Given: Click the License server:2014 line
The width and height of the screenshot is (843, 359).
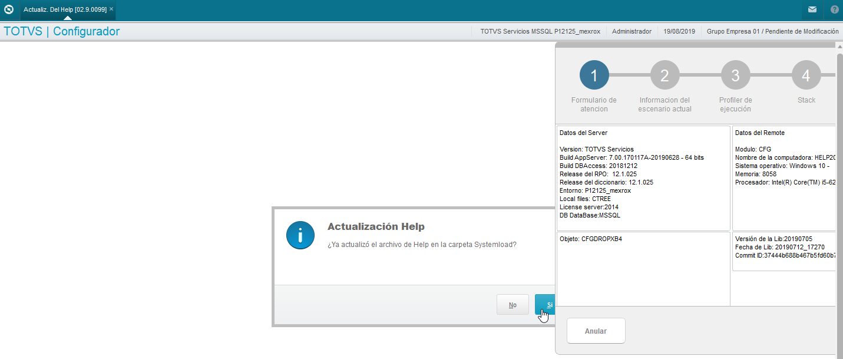Looking at the screenshot, I should (589, 207).
